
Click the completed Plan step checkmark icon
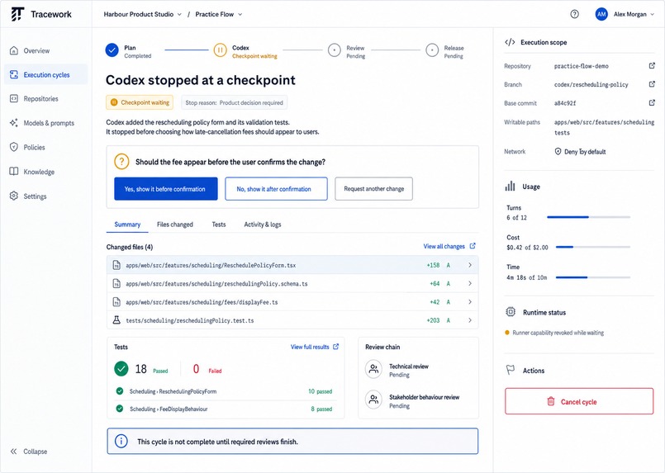click(x=112, y=50)
